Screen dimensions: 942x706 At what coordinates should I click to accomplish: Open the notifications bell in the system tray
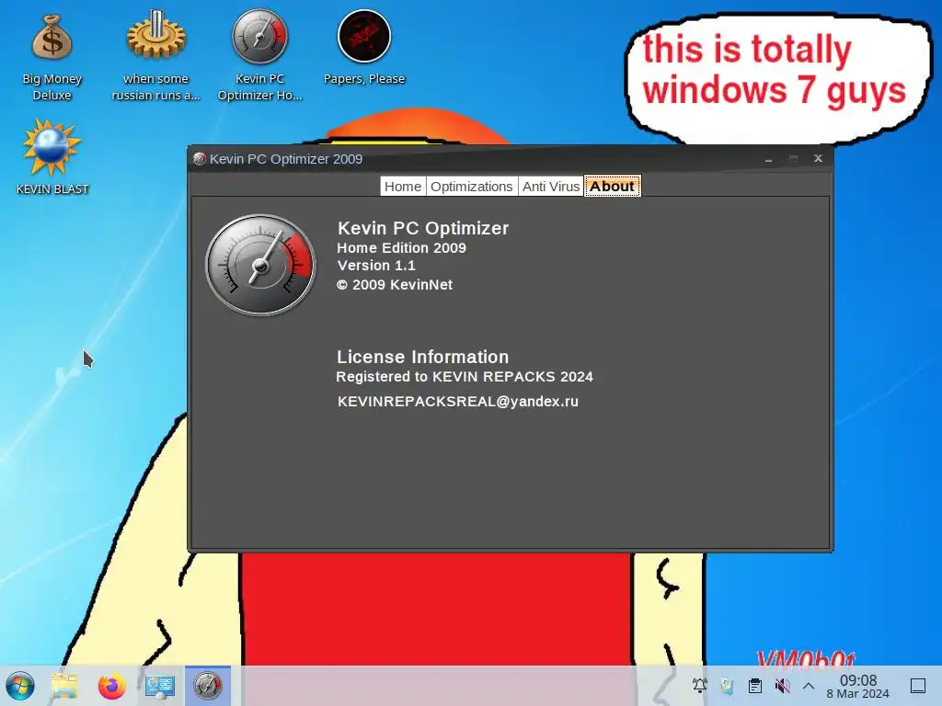[x=699, y=686]
